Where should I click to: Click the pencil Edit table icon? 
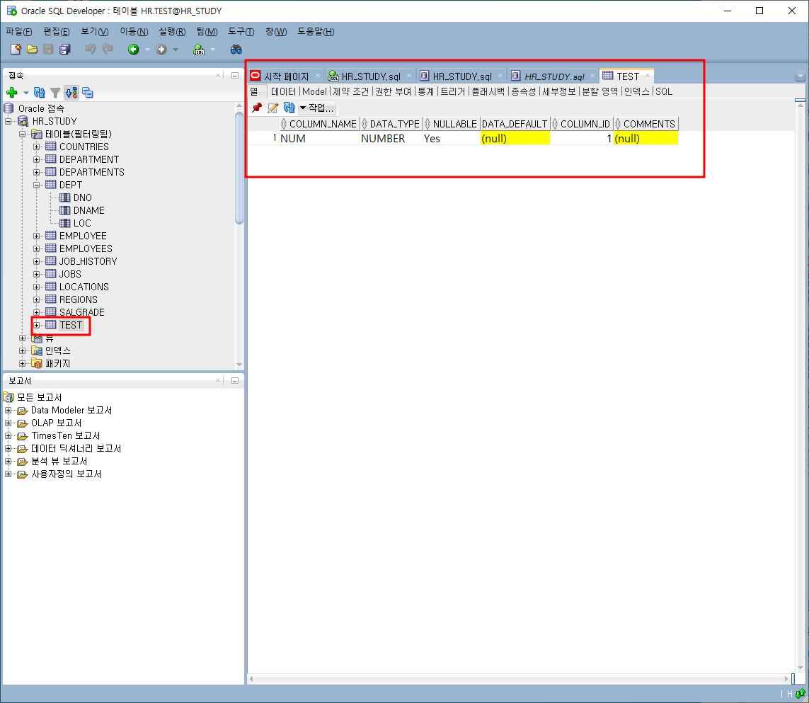(x=273, y=108)
